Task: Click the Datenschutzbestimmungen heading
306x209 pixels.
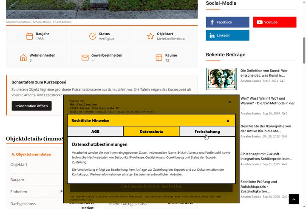Action: pyautogui.click(x=99, y=144)
